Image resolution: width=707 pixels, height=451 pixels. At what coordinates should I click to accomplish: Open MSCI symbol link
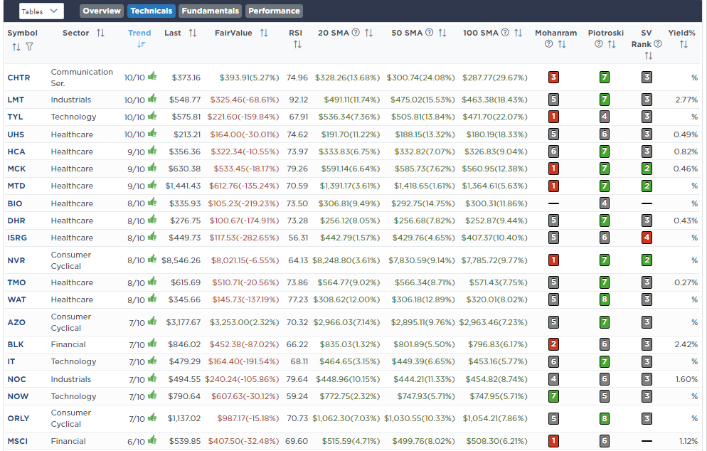[18, 441]
